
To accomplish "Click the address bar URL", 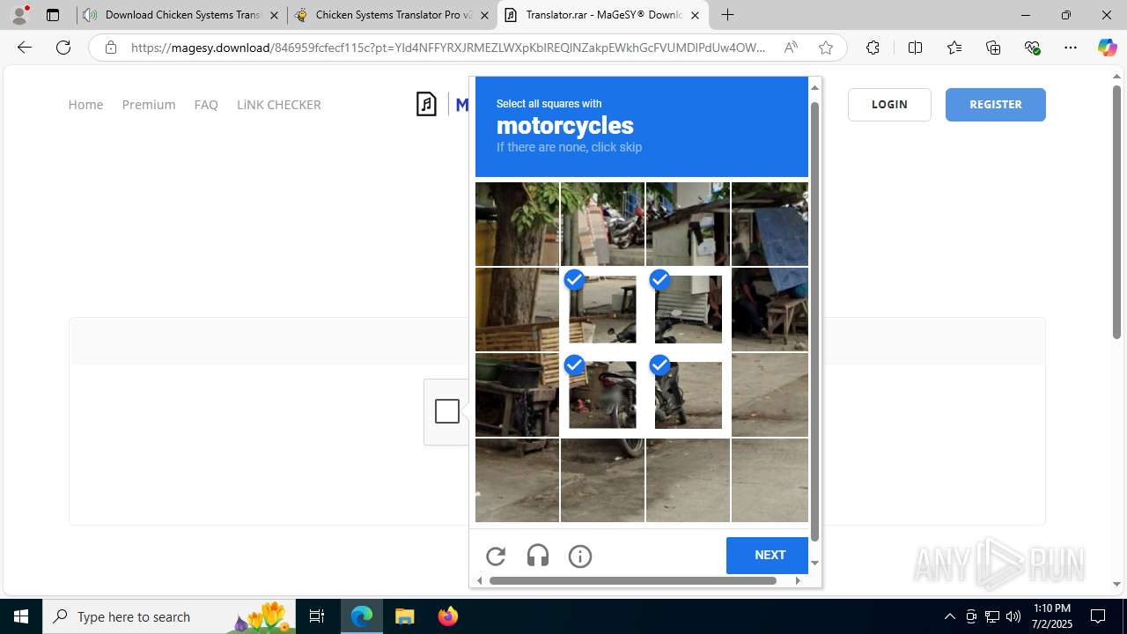I will point(449,48).
